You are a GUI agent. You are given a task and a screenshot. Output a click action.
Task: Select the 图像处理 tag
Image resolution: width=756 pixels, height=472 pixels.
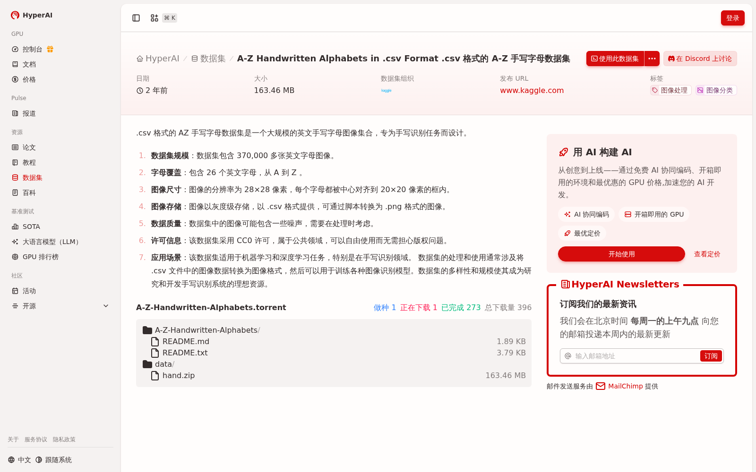coord(670,90)
